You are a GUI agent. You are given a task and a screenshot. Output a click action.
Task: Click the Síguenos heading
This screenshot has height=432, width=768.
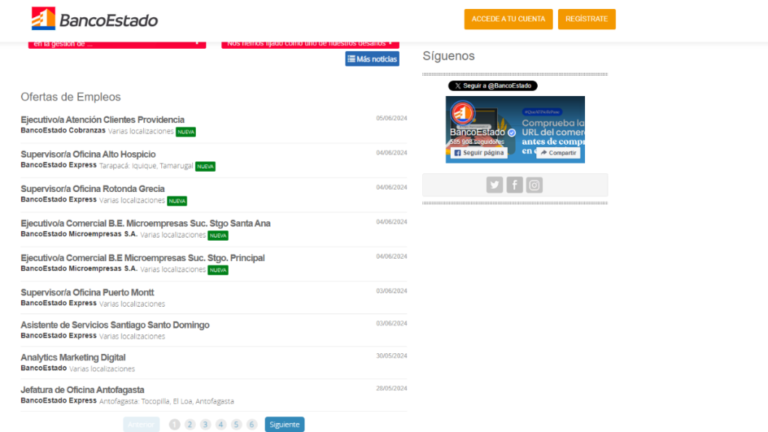pos(448,55)
